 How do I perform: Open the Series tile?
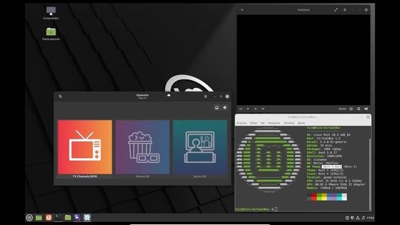coord(200,147)
